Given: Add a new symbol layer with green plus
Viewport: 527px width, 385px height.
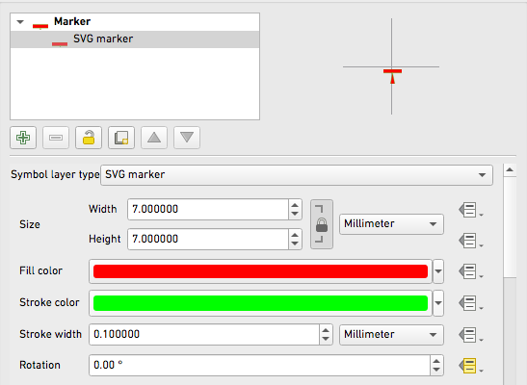Looking at the screenshot, I should pos(23,138).
